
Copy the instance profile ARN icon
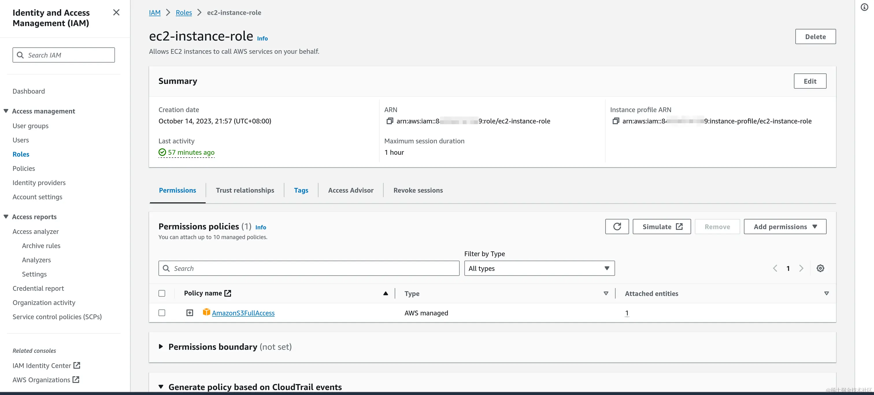(x=615, y=121)
